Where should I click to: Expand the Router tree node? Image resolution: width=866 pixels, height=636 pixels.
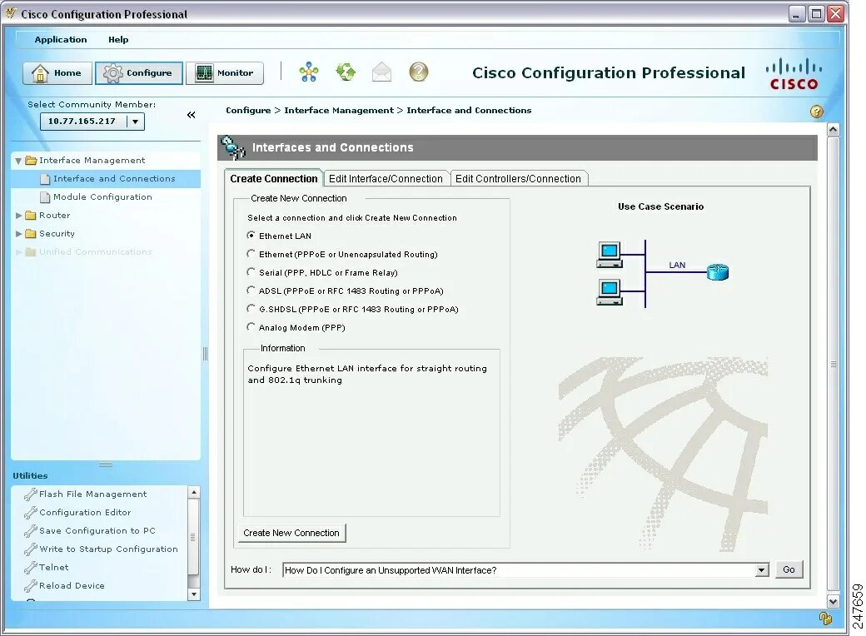[x=18, y=216]
